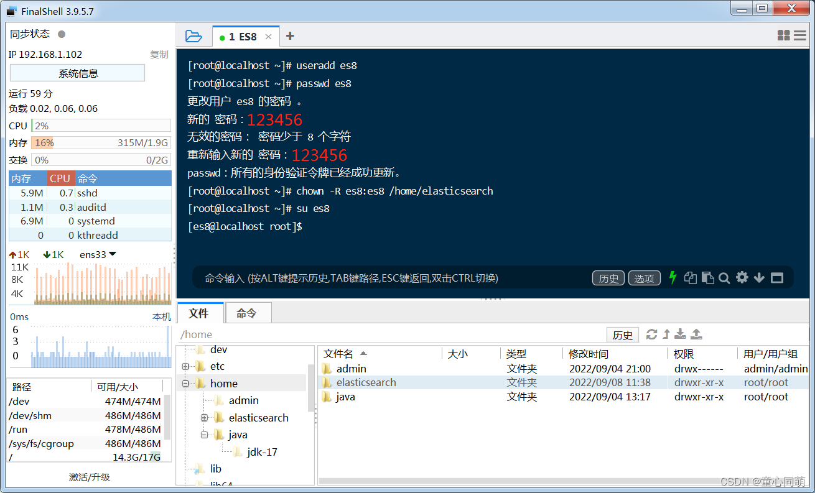Click the /sys/fs/cgroup disk path row

click(x=85, y=443)
